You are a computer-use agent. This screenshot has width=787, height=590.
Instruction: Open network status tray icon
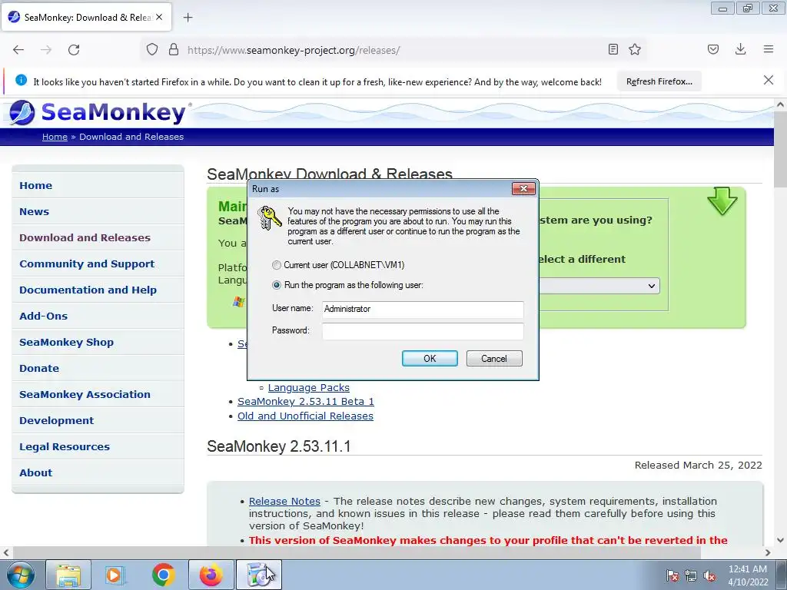[691, 576]
